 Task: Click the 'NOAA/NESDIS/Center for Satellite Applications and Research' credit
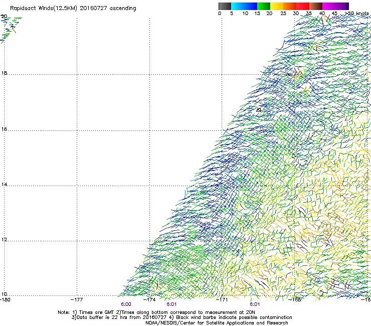(217, 323)
